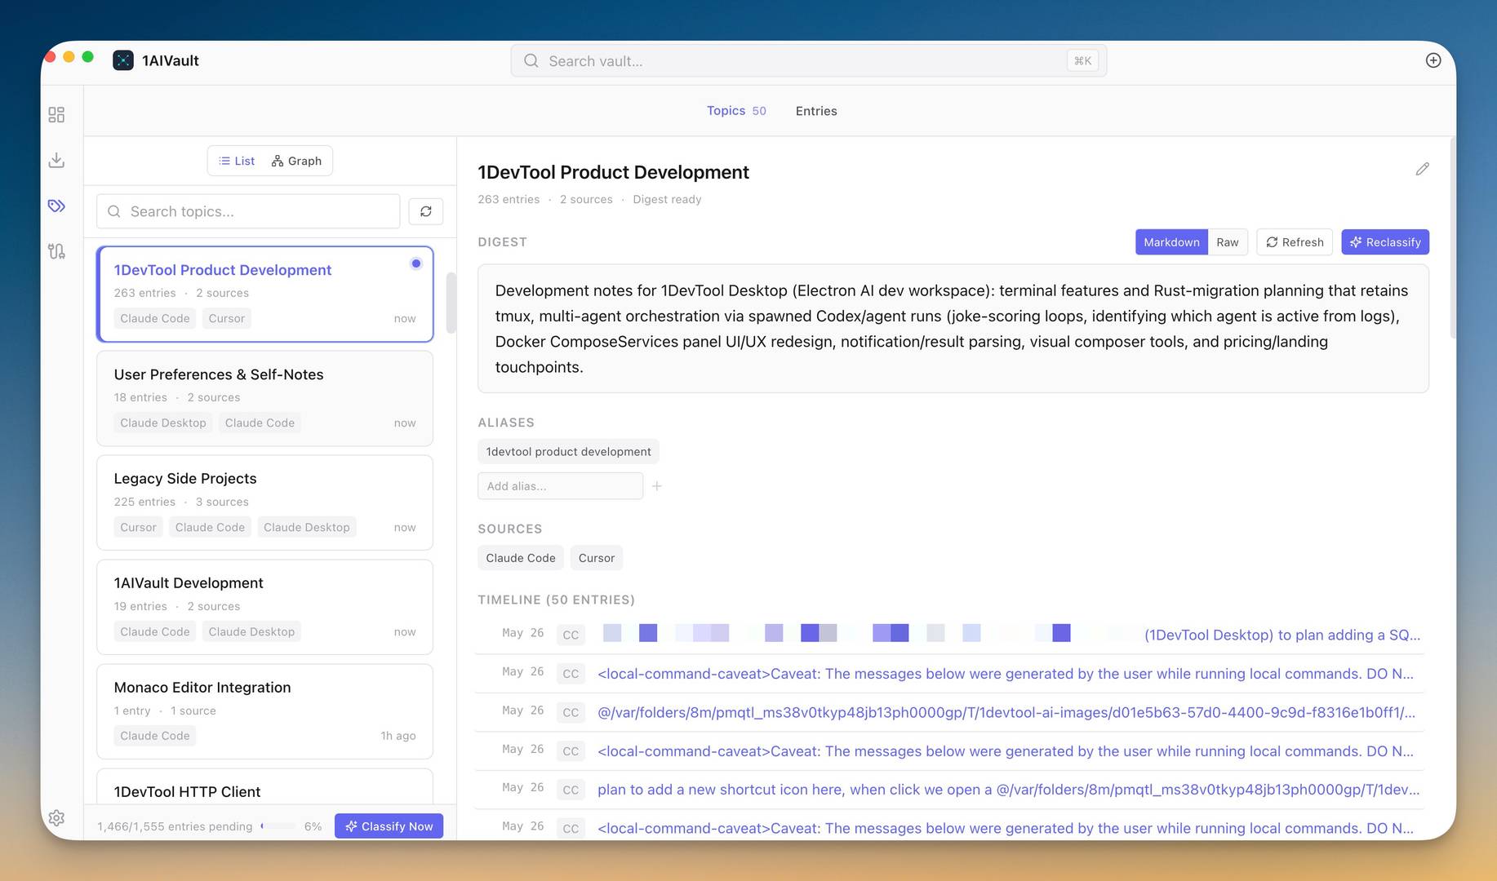Select the Legacy Side Projects topic
1497x881 pixels.
pyautogui.click(x=264, y=502)
